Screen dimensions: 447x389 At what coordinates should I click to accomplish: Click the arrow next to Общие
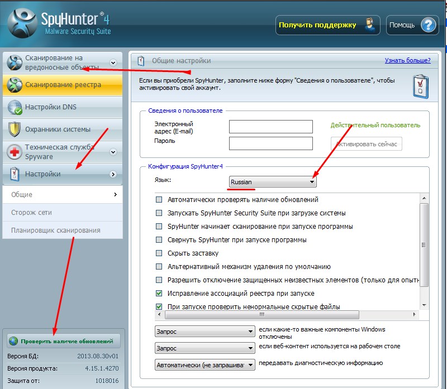click(115, 194)
